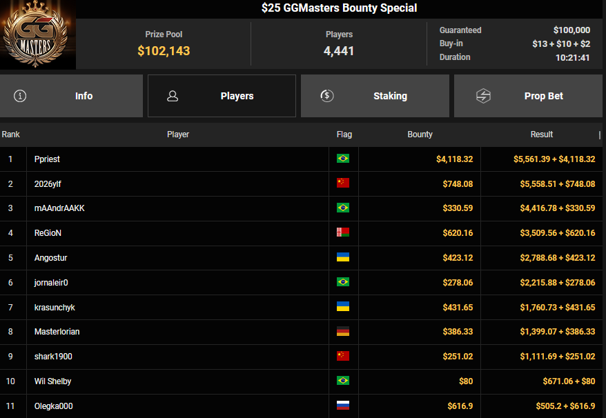Click the Brazil flag next to Ppriest
606x418 pixels.
point(342,159)
